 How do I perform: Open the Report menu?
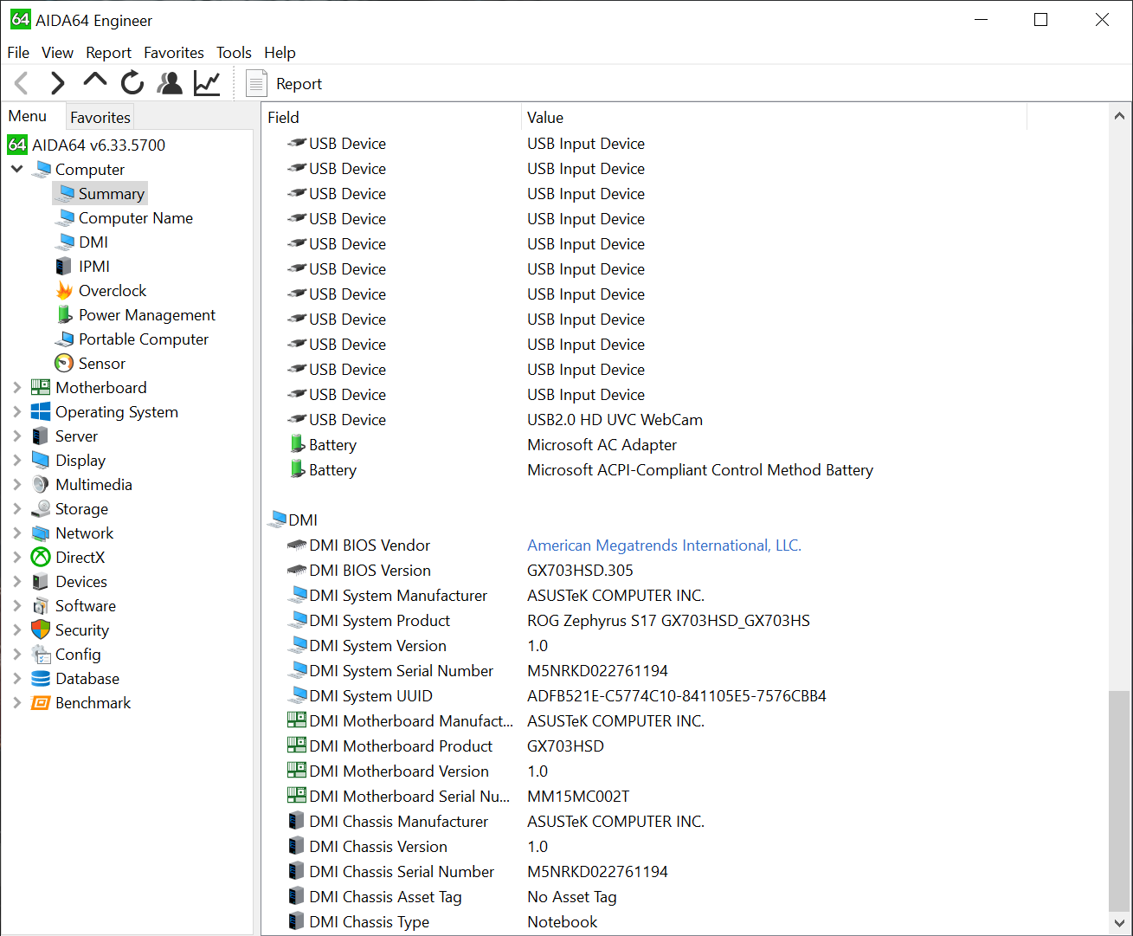click(108, 53)
